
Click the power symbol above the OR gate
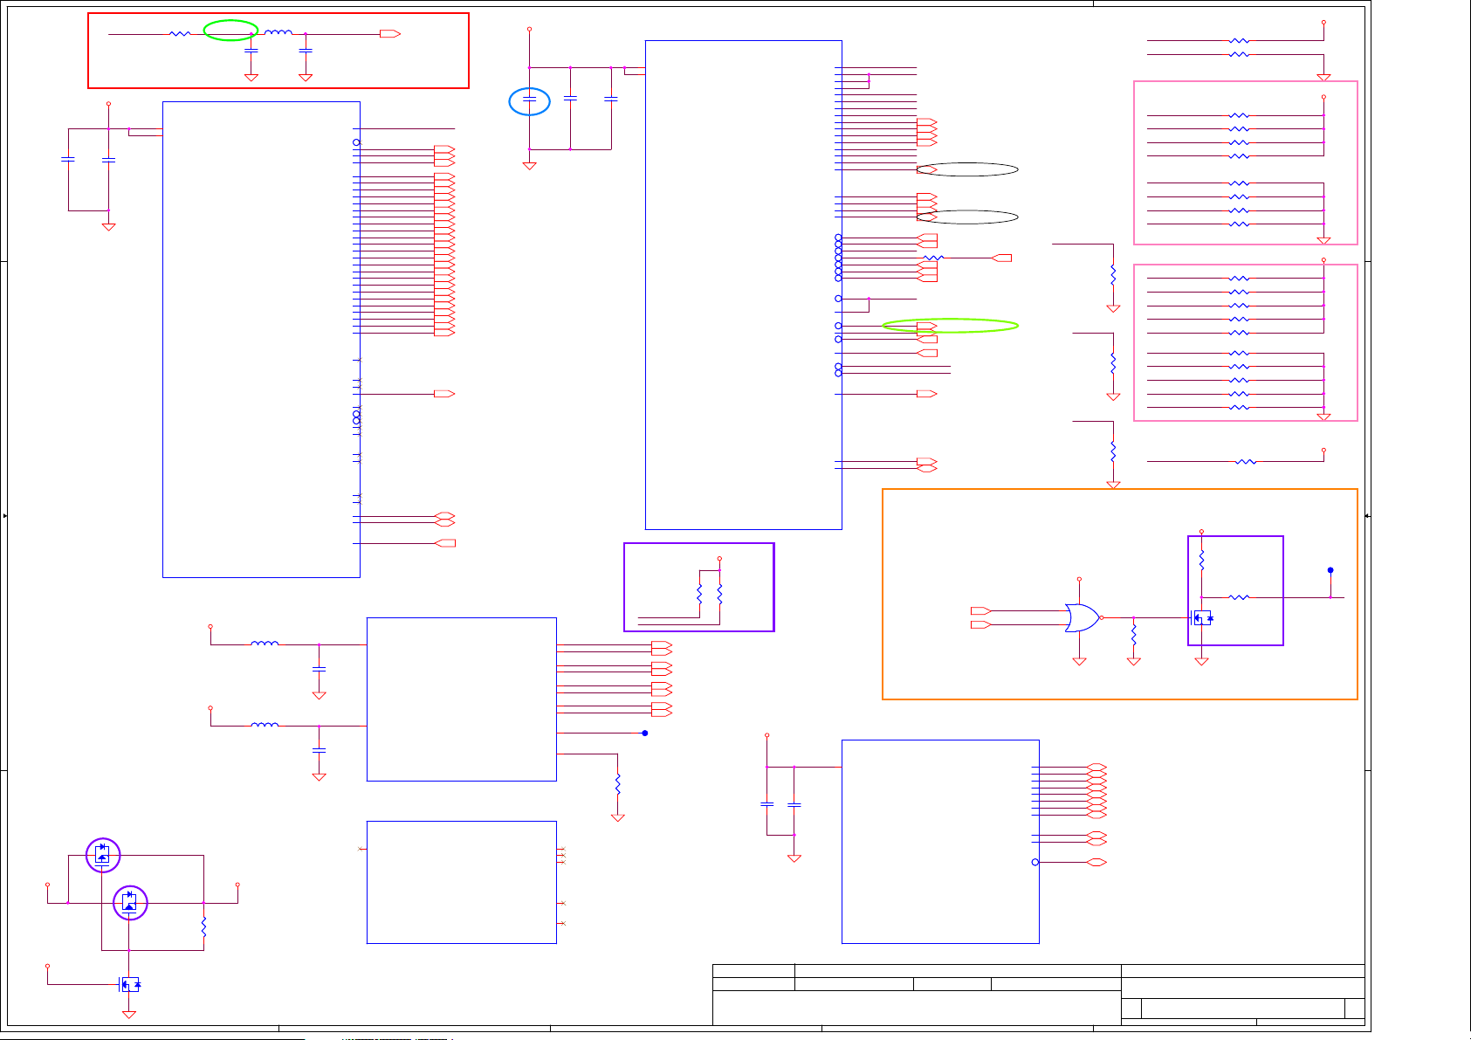point(1079,579)
